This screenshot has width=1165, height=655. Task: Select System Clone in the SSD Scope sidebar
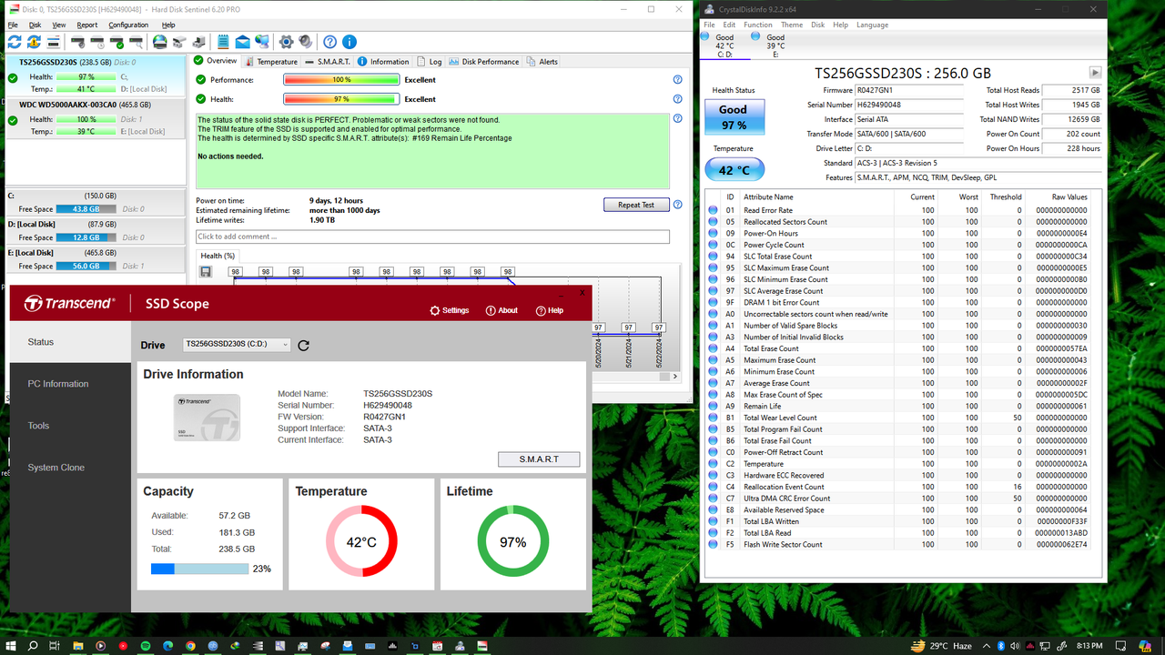70,468
